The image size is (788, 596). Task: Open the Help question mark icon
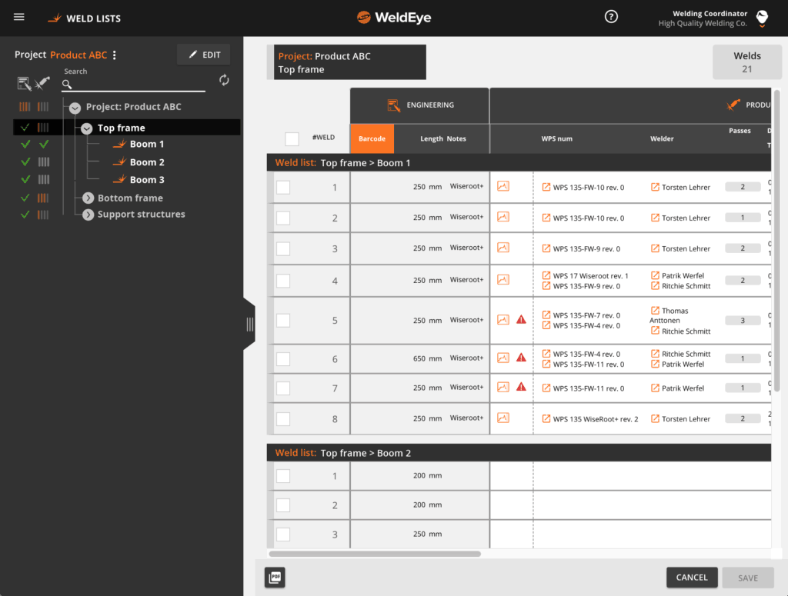(x=611, y=16)
